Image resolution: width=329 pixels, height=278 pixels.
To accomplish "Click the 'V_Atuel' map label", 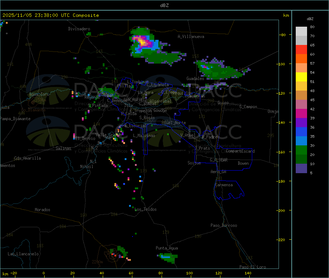I will point(188,135).
